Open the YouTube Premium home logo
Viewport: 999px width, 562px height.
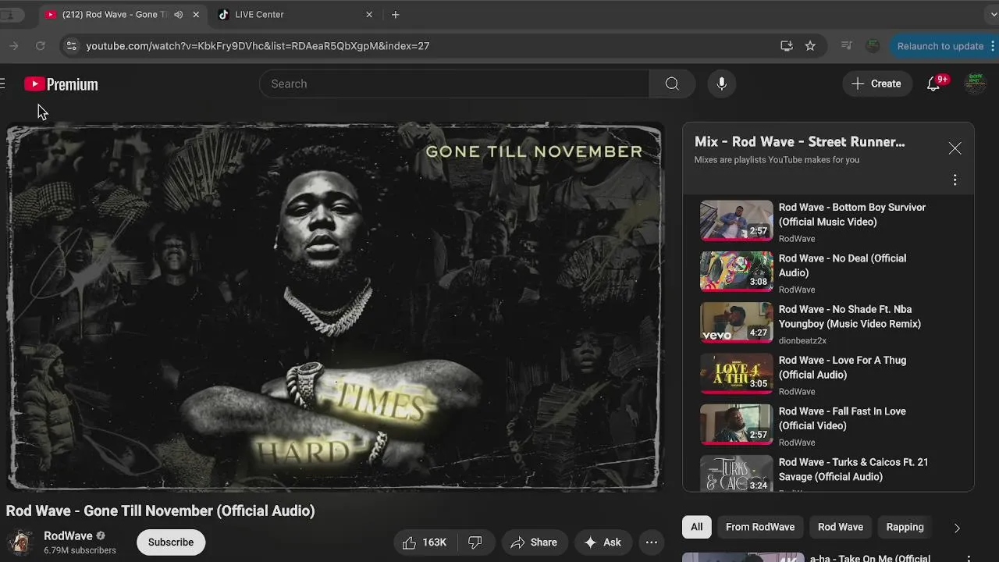click(x=61, y=84)
